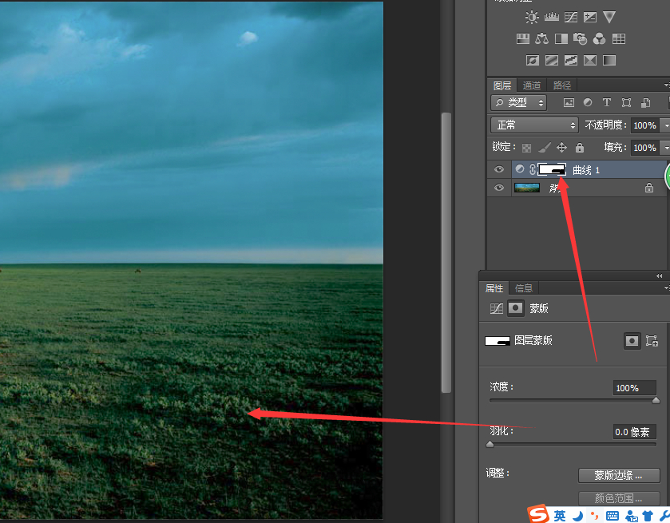Add a Brightness/Contrast adjustment layer
This screenshot has height=523, width=670.
click(x=532, y=17)
